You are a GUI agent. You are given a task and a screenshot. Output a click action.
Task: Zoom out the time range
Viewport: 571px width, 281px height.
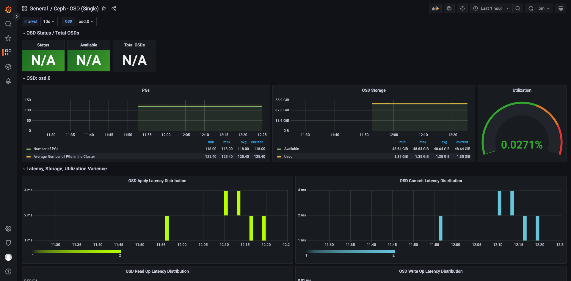pyautogui.click(x=518, y=8)
